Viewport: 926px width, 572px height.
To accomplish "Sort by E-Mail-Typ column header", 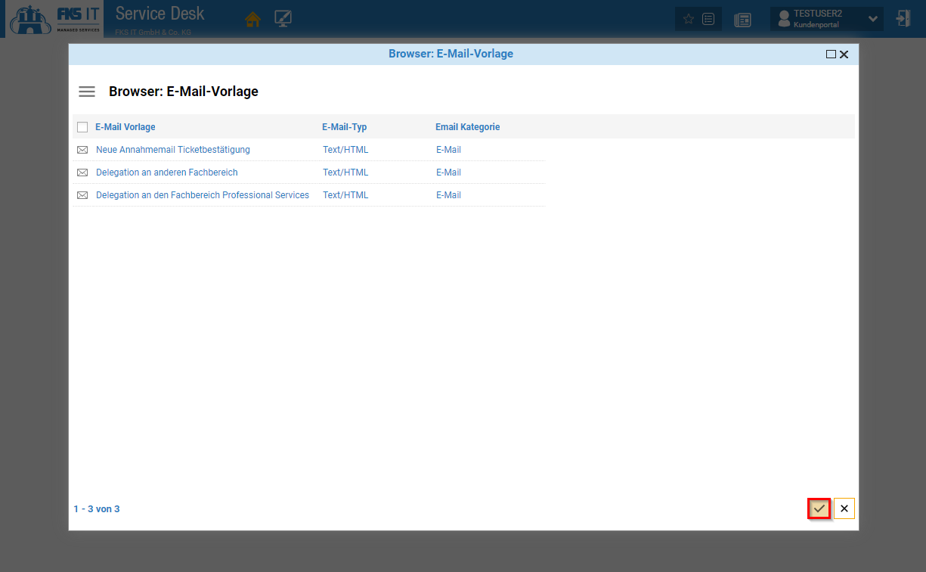I will click(344, 127).
